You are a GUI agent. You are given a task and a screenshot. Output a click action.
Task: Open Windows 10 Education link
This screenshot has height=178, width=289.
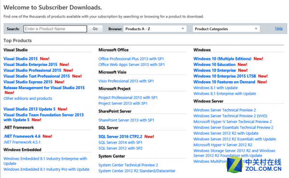tap(214, 64)
